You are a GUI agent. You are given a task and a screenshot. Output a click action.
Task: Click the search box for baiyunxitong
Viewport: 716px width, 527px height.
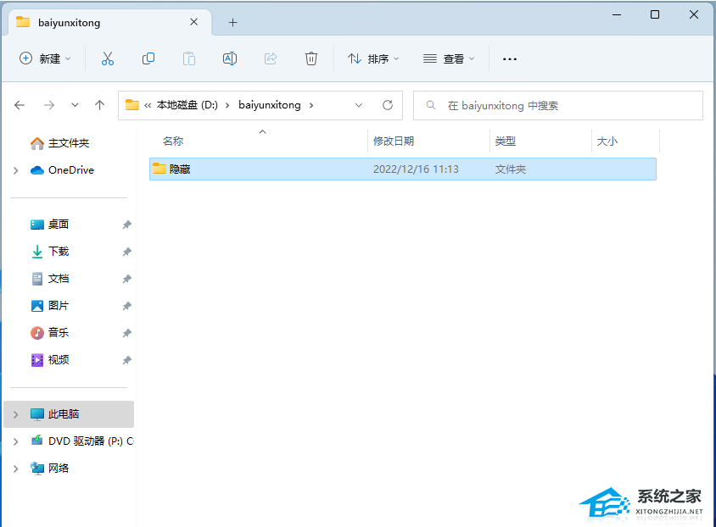point(558,105)
